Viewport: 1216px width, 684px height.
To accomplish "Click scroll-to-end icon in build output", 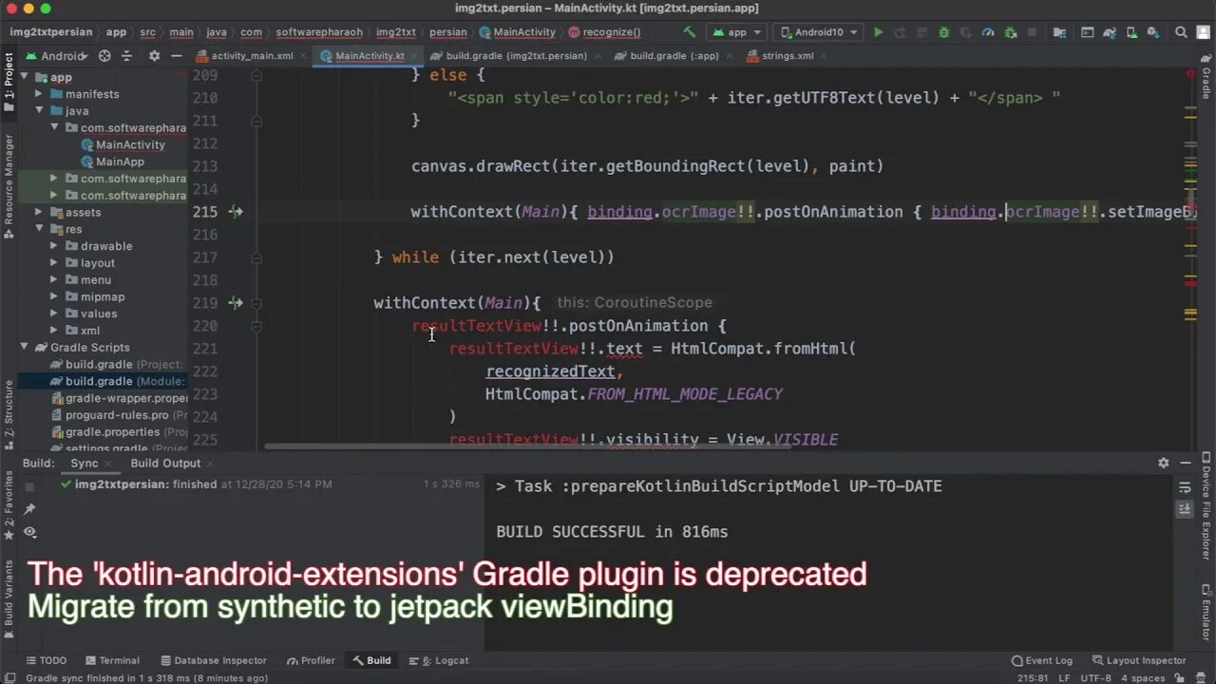I will 1185,509.
